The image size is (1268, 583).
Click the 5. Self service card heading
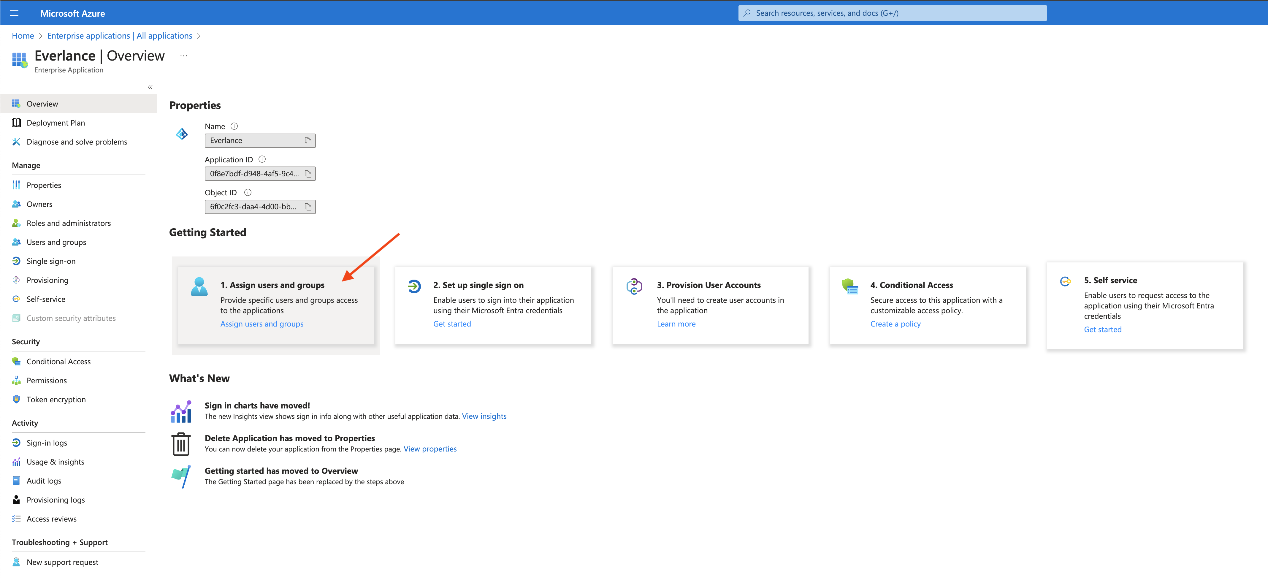coord(1110,281)
